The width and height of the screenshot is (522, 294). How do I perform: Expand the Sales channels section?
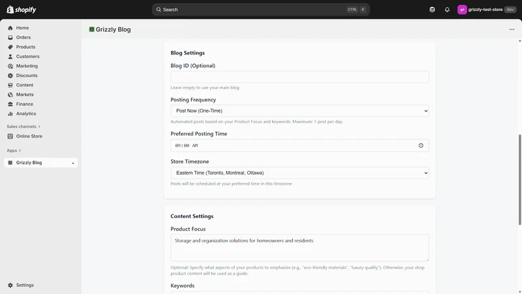coord(23,127)
